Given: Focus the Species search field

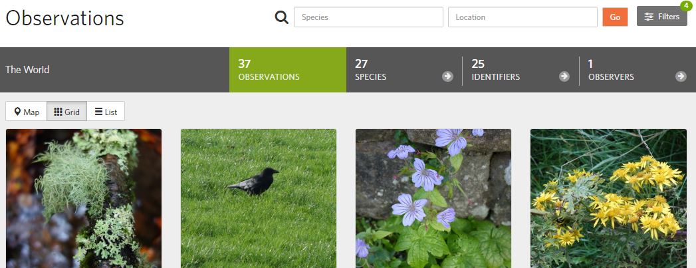Looking at the screenshot, I should coord(368,17).
